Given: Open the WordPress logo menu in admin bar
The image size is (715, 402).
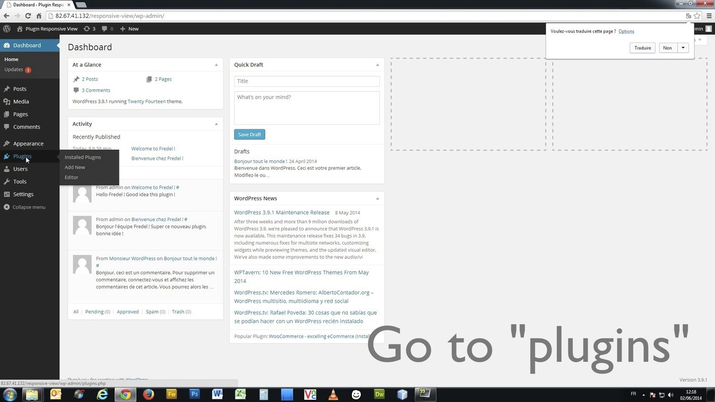Looking at the screenshot, I should [x=7, y=28].
